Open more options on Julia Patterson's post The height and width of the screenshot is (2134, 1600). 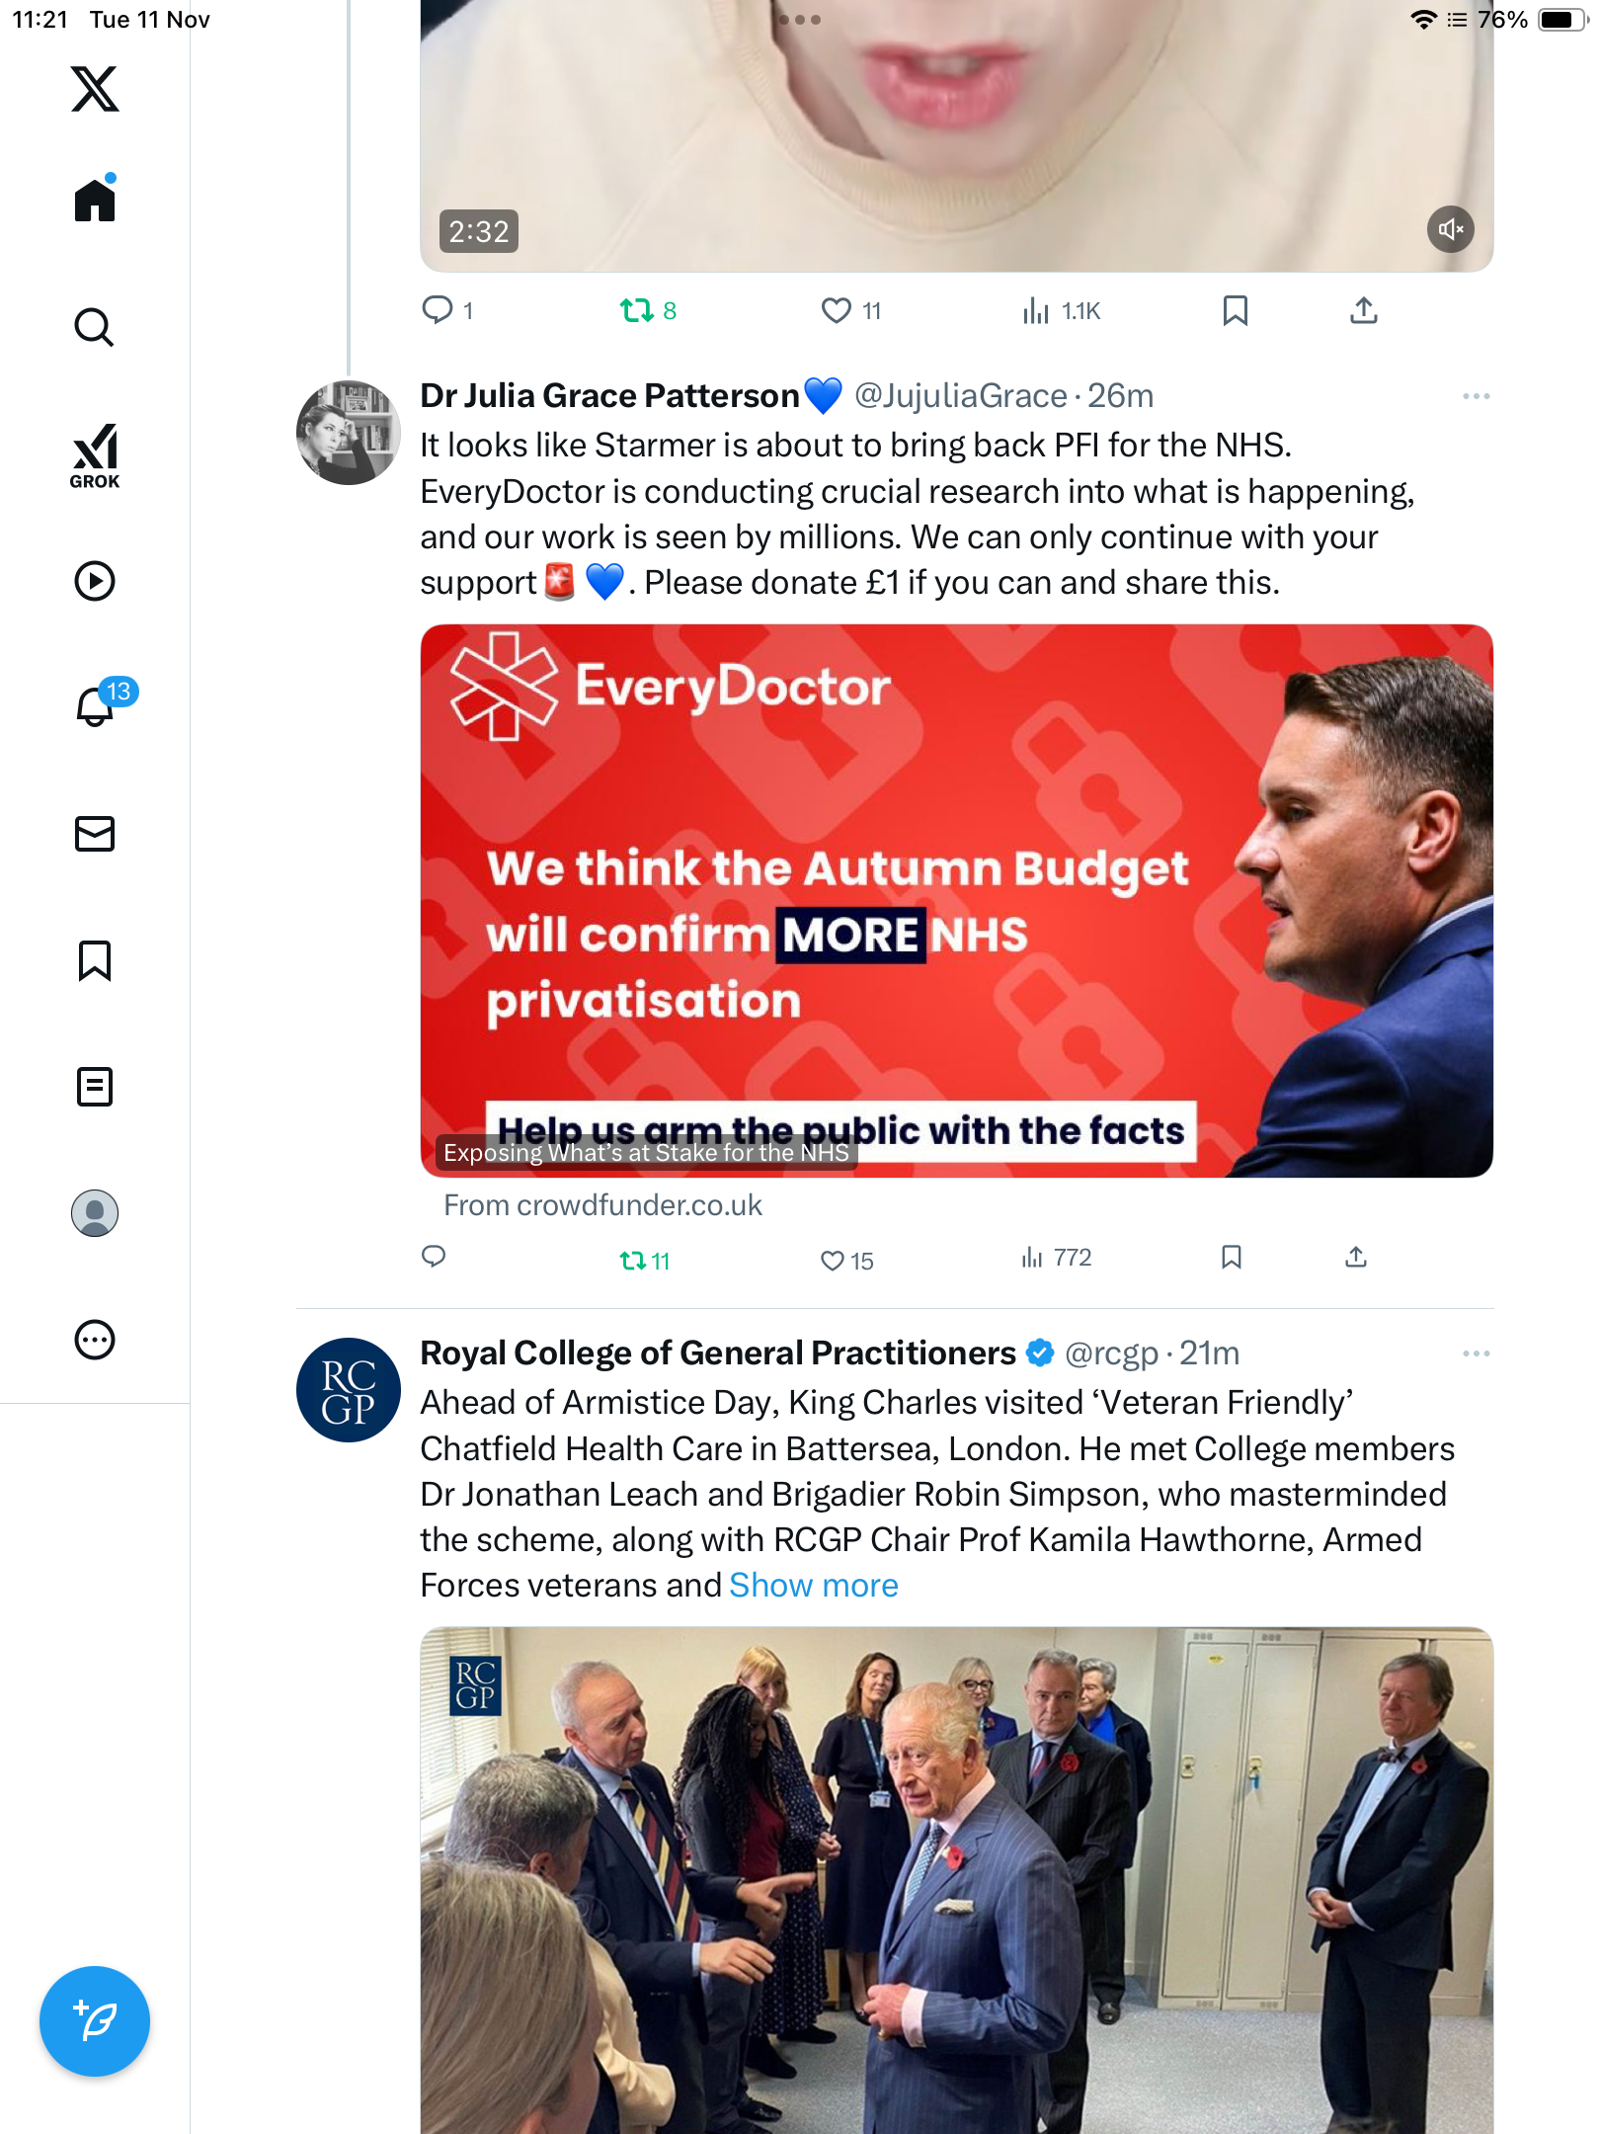1476,396
